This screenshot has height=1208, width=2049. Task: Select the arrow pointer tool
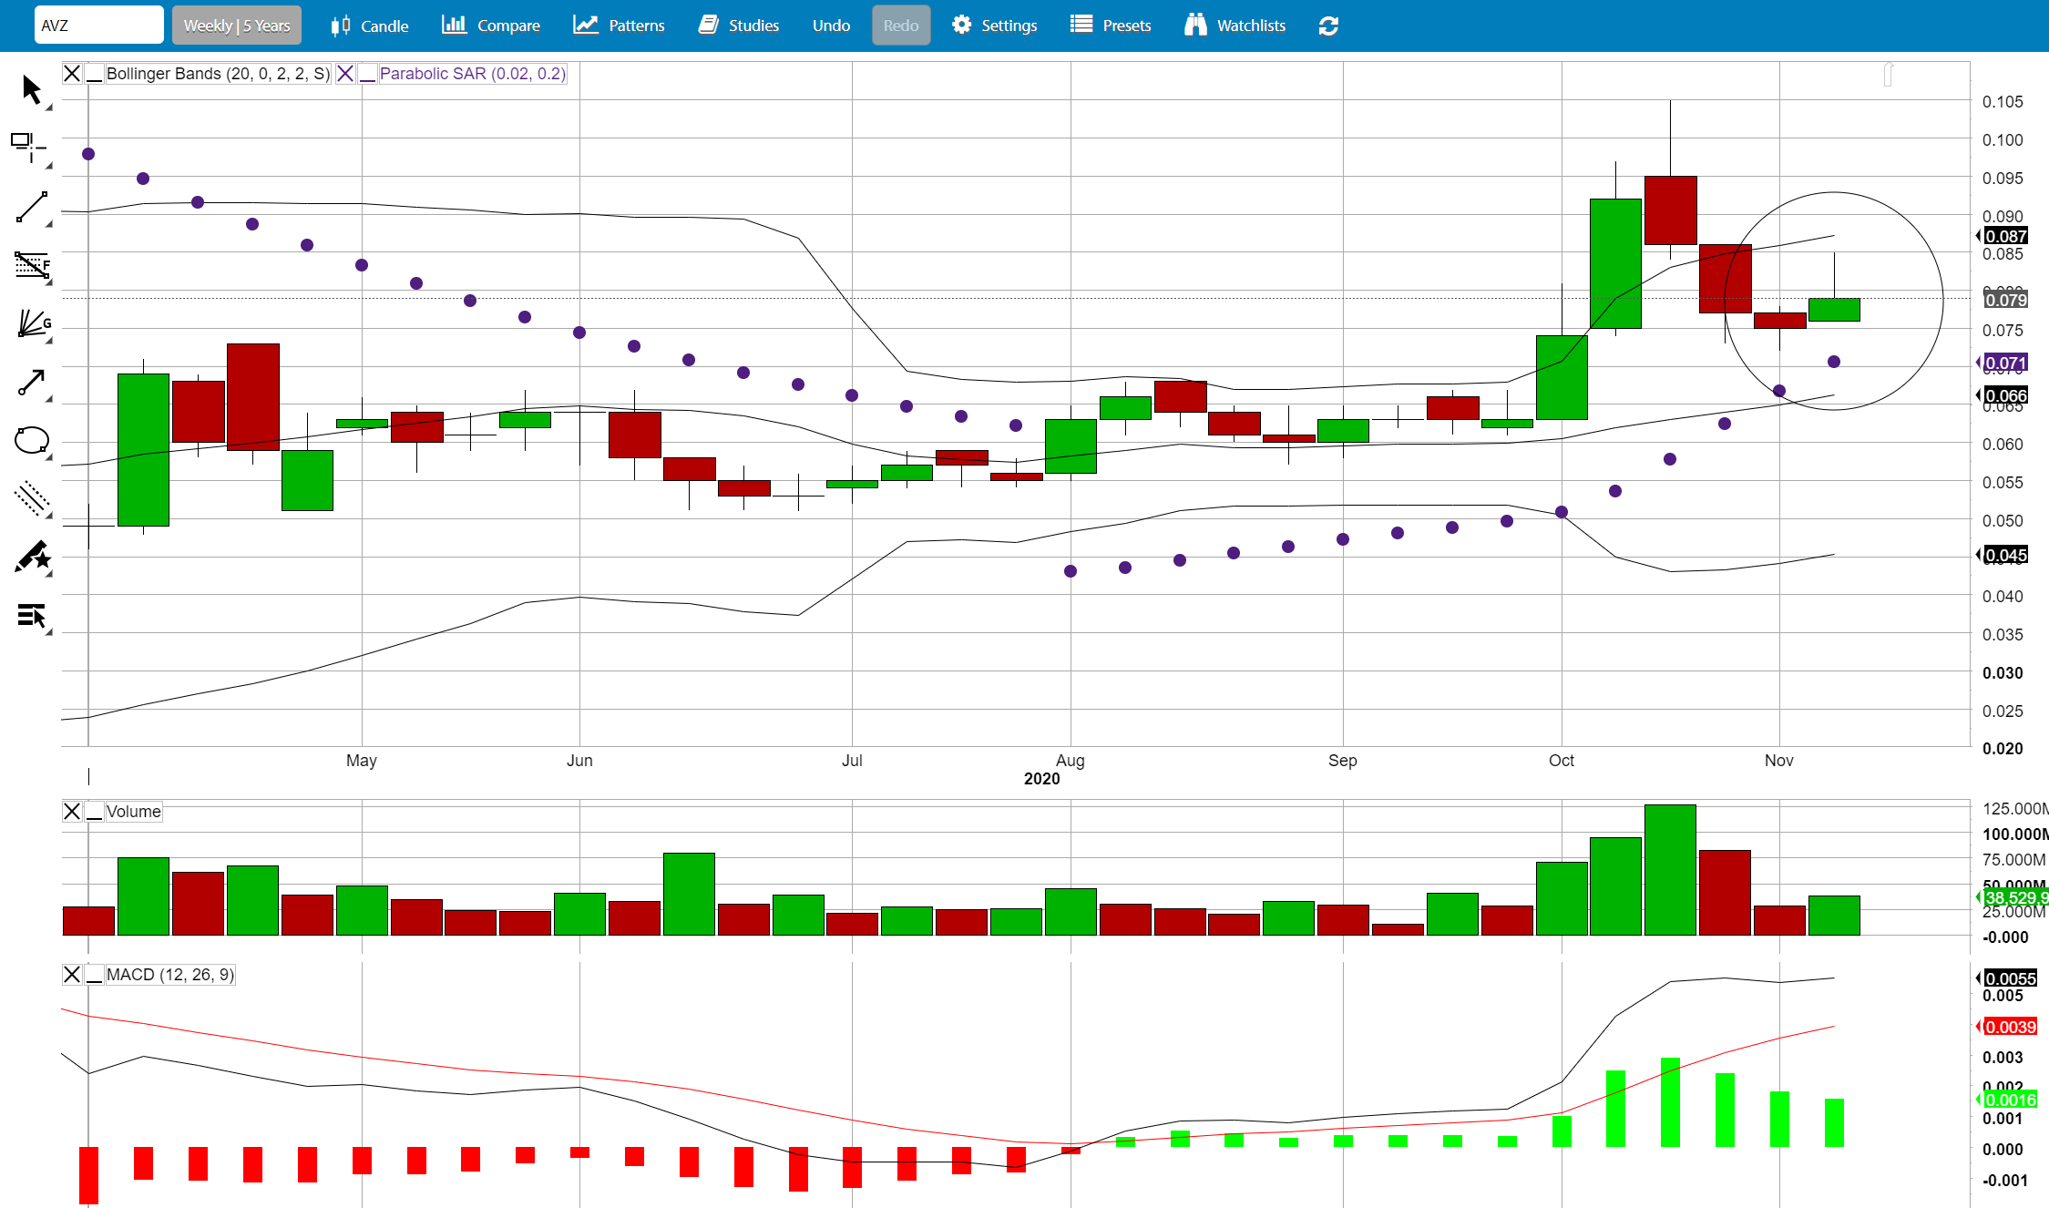pyautogui.click(x=32, y=89)
